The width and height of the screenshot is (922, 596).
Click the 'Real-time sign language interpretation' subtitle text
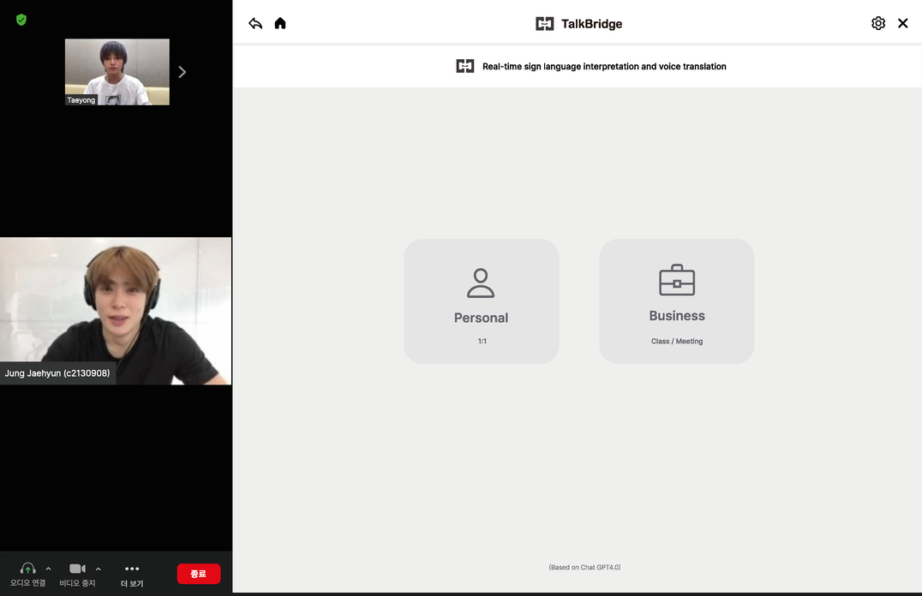(x=604, y=67)
